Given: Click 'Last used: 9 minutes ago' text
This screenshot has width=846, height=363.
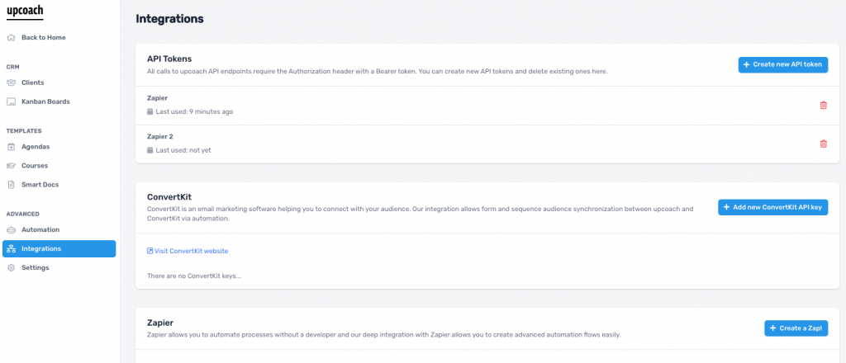Looking at the screenshot, I should pos(194,112).
